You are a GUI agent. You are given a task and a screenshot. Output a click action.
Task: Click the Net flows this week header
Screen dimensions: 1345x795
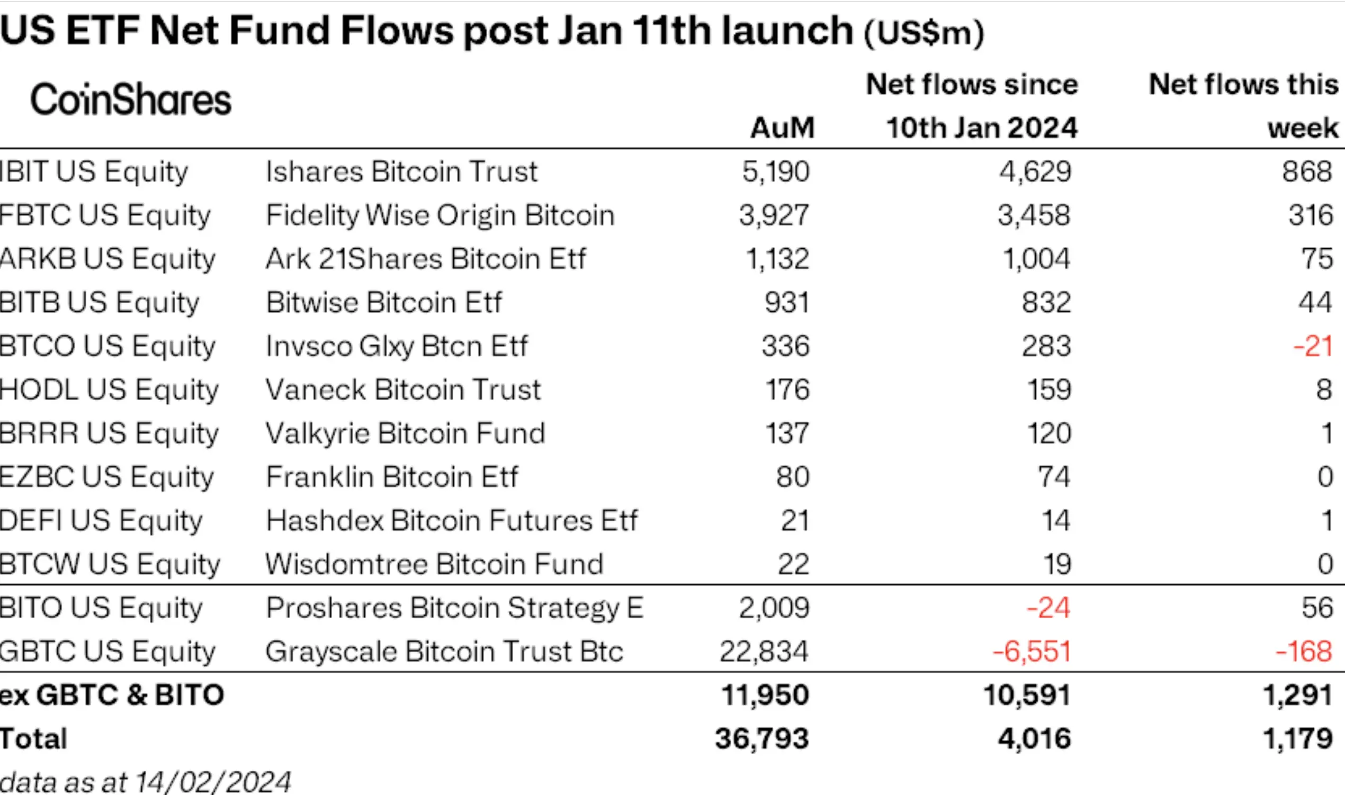click(x=1243, y=106)
